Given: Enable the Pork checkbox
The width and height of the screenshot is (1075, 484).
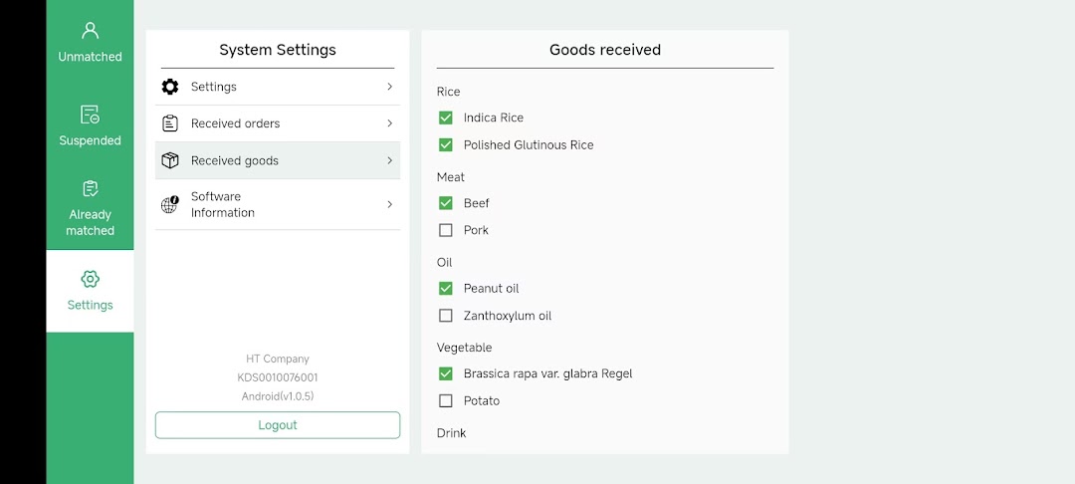Looking at the screenshot, I should pos(446,230).
